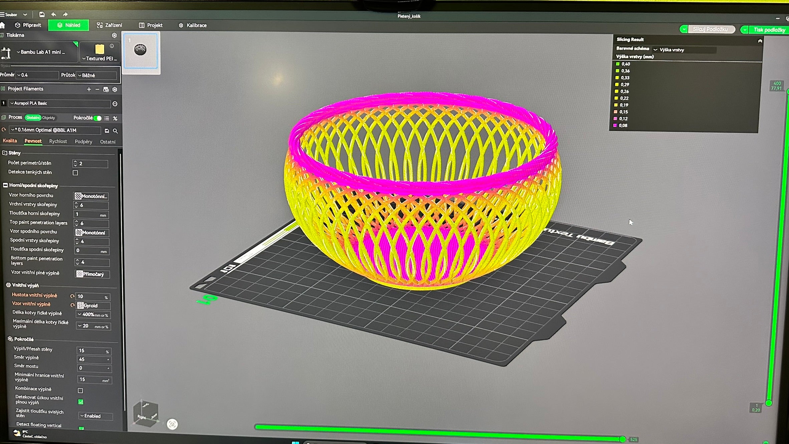Switch to Projekt tab

pyautogui.click(x=151, y=25)
